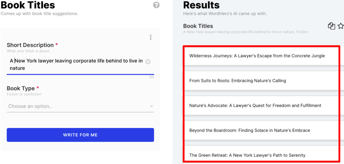This screenshot has width=344, height=164.
Task: Click the "The Green Retreat" title result
Action: (x=247, y=155)
